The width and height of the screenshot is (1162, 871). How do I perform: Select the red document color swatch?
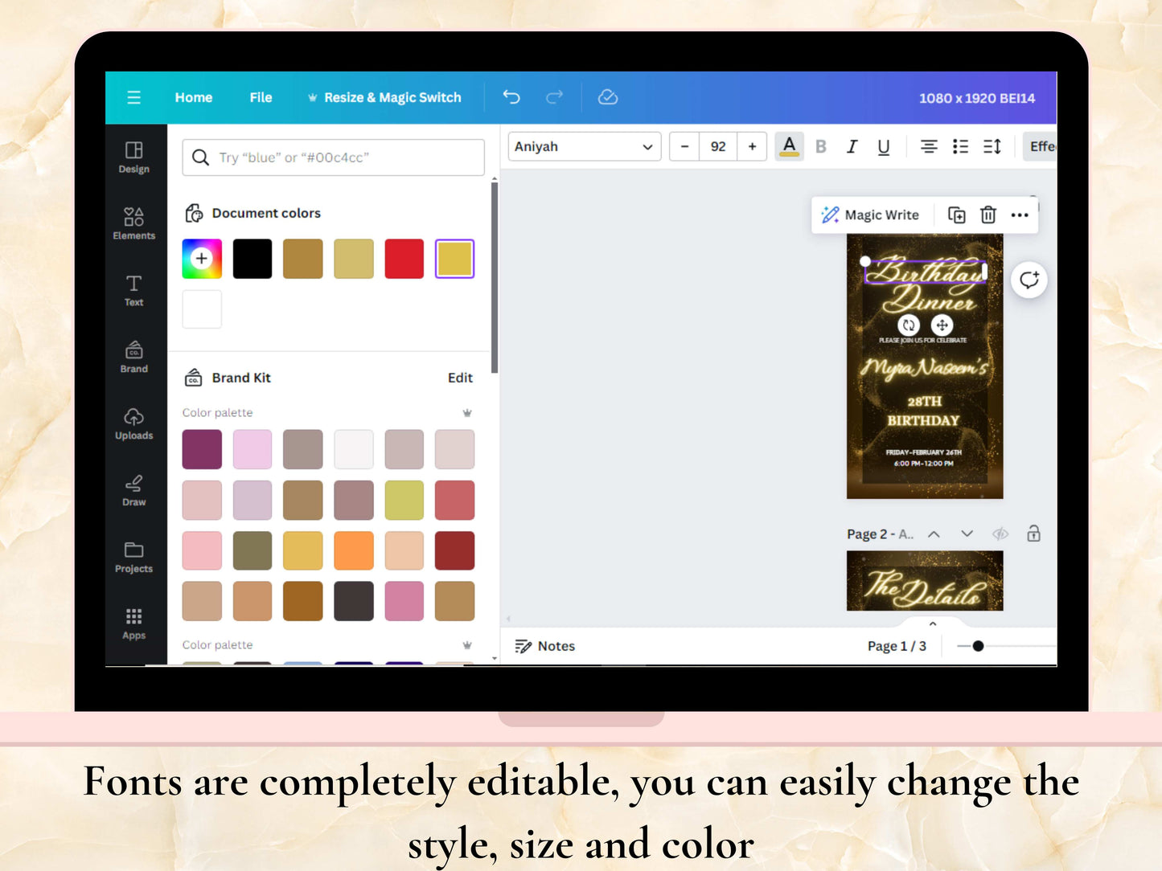click(404, 259)
